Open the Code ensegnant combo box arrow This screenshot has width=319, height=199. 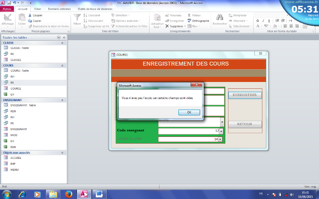[x=221, y=131]
